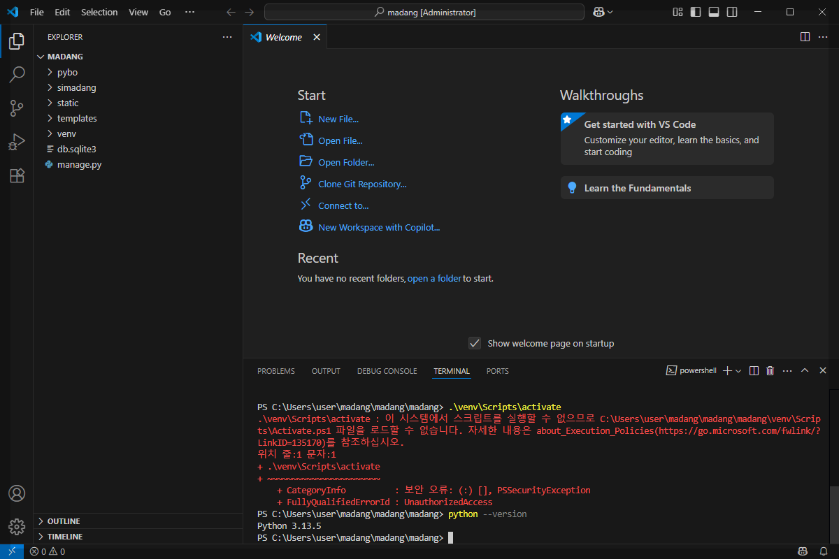Viewport: 839px width, 559px height.
Task: Click the remote window indicator in status bar
Action: (x=12, y=551)
